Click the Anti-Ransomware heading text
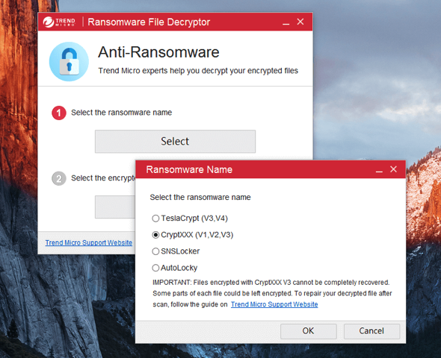Viewport: 441px width, 358px height. (x=158, y=52)
